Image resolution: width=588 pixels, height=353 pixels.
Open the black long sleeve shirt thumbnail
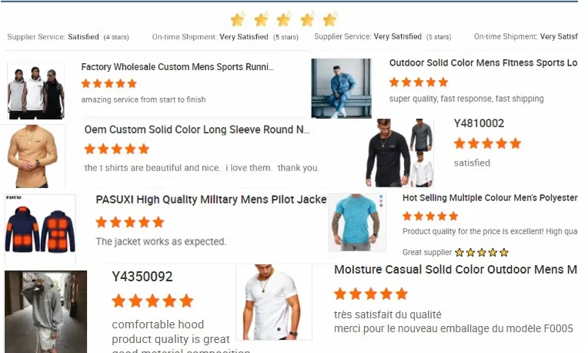pyautogui.click(x=399, y=153)
